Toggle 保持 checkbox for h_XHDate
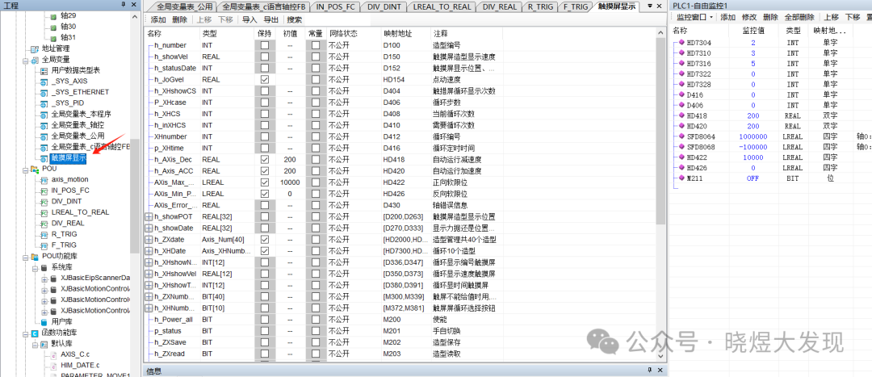The height and width of the screenshot is (377, 872). tap(265, 251)
